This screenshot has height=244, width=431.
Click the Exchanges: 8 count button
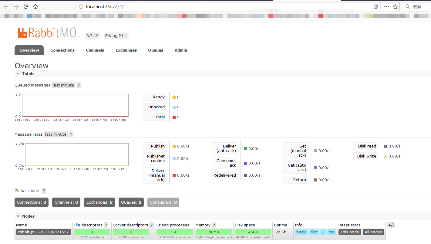click(x=99, y=202)
